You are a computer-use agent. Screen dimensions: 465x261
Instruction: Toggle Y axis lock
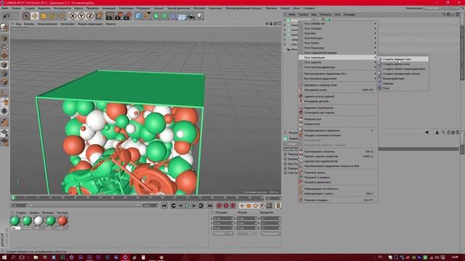[x=81, y=16]
